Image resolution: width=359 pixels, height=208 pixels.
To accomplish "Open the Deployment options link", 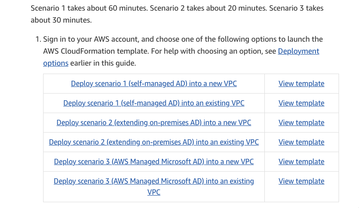I will point(298,51).
